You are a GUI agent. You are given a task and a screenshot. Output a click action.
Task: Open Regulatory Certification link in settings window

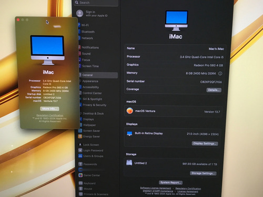pyautogui.click(x=188, y=189)
